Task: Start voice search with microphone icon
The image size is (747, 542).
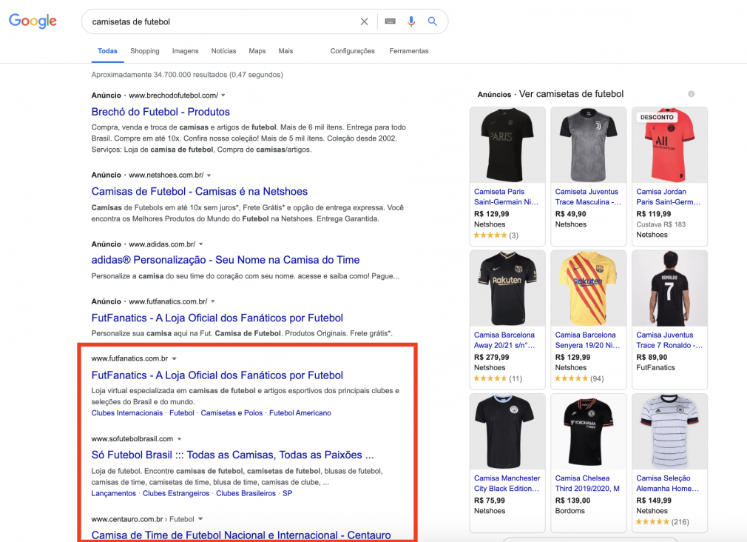Action: tap(411, 21)
